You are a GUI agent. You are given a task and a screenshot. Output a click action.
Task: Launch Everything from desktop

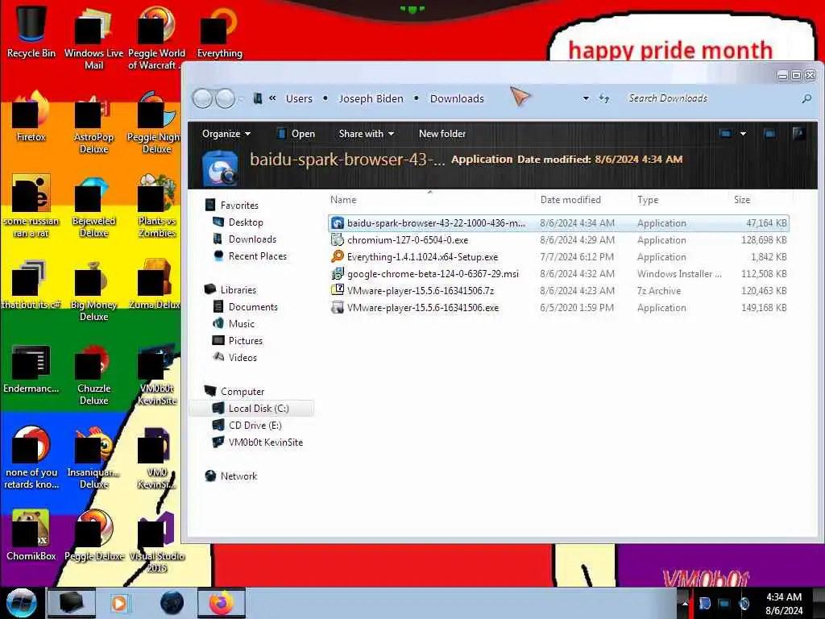click(219, 31)
